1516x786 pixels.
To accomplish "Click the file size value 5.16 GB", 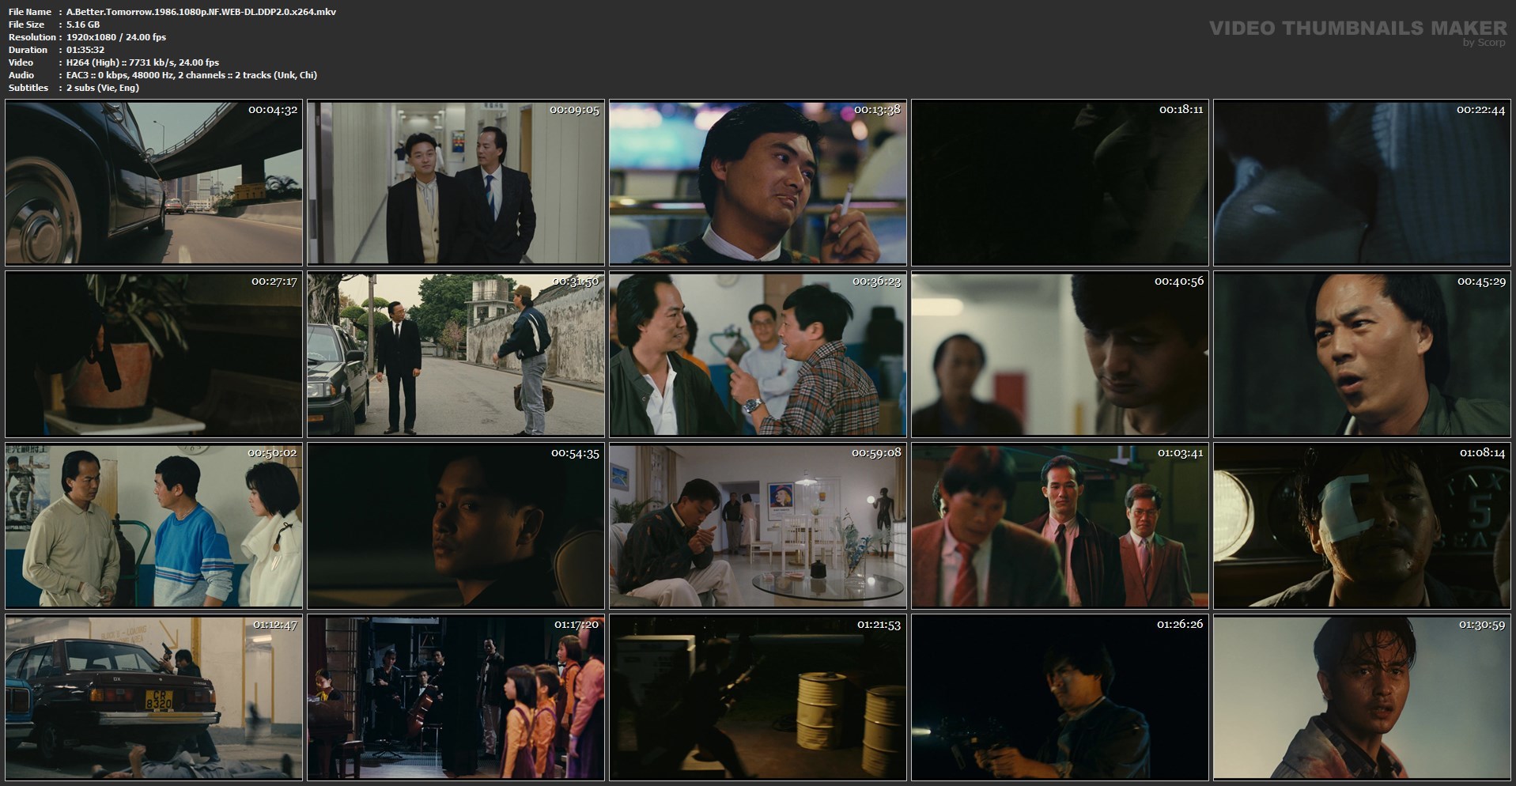I will pos(83,25).
